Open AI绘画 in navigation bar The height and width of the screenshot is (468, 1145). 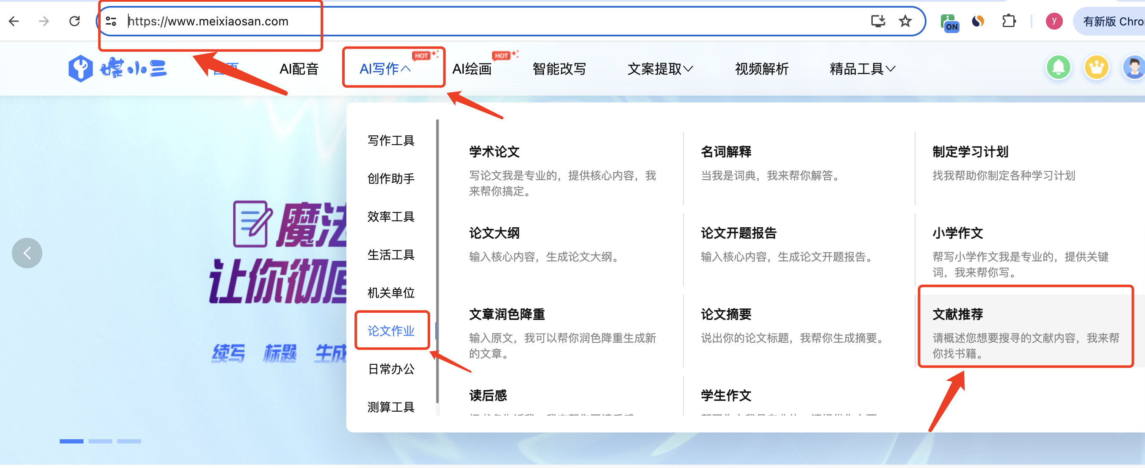click(472, 69)
